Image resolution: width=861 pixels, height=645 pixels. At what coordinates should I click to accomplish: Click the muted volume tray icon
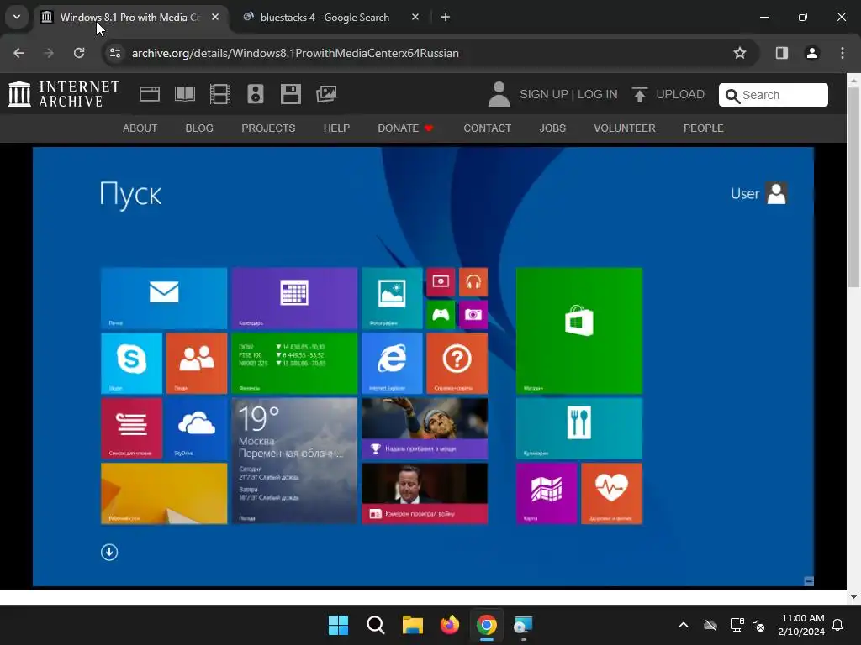click(x=758, y=625)
